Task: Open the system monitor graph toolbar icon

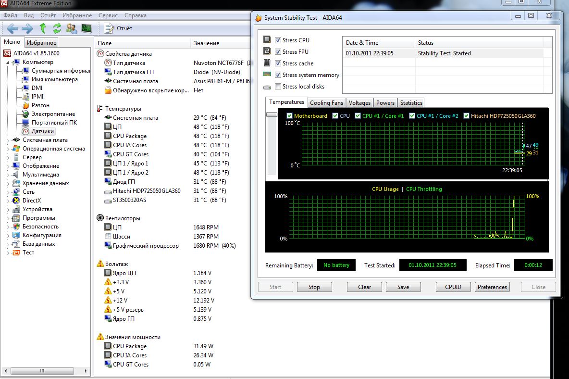Action: [87, 28]
